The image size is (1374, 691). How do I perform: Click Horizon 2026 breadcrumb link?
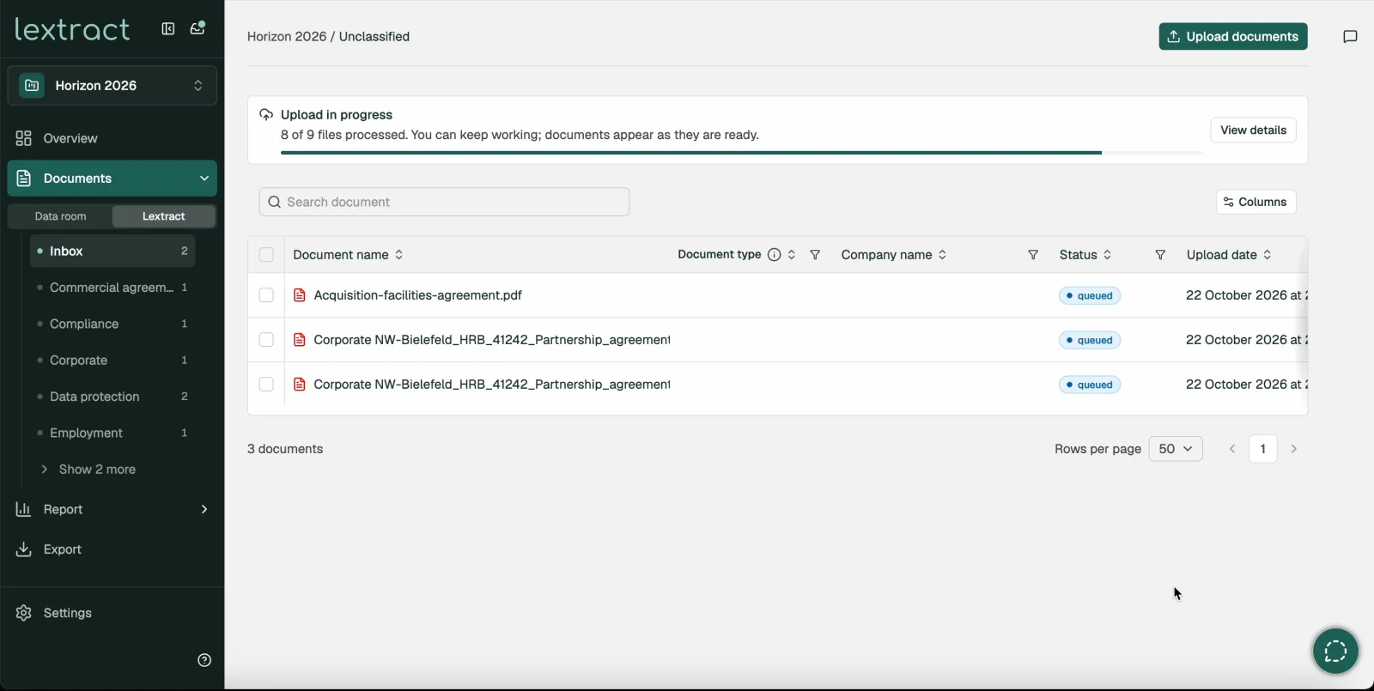tap(287, 37)
